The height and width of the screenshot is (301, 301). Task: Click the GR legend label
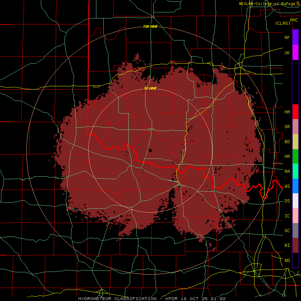tap(287, 127)
